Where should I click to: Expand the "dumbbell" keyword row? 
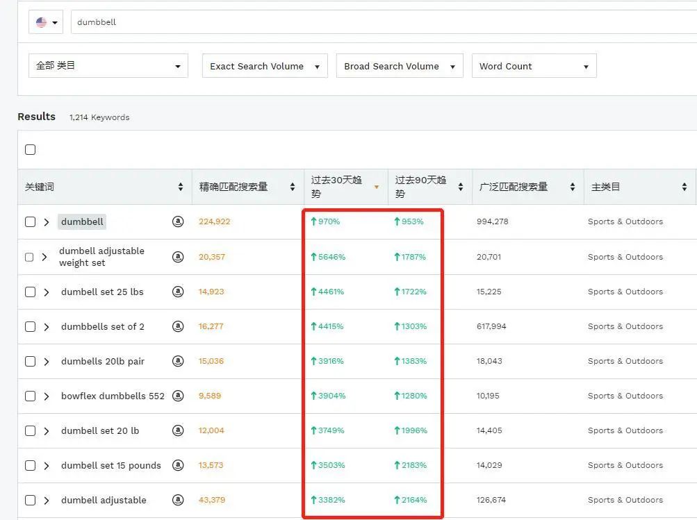point(46,221)
